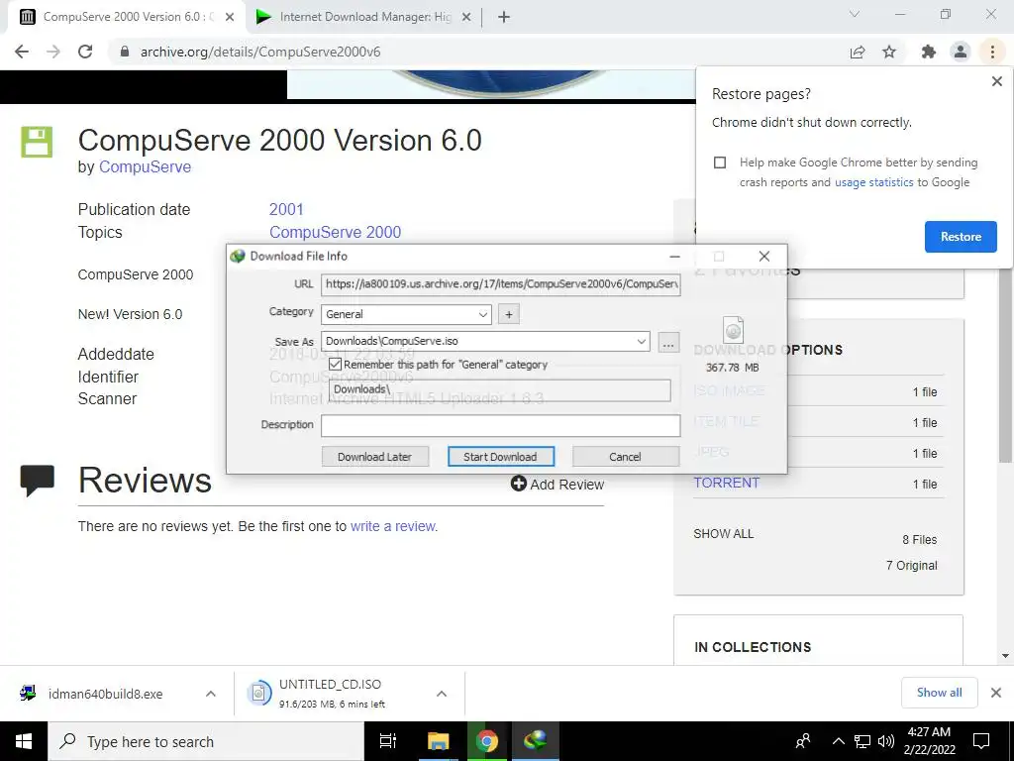
Task: Click the write a review link
Action: click(x=392, y=526)
